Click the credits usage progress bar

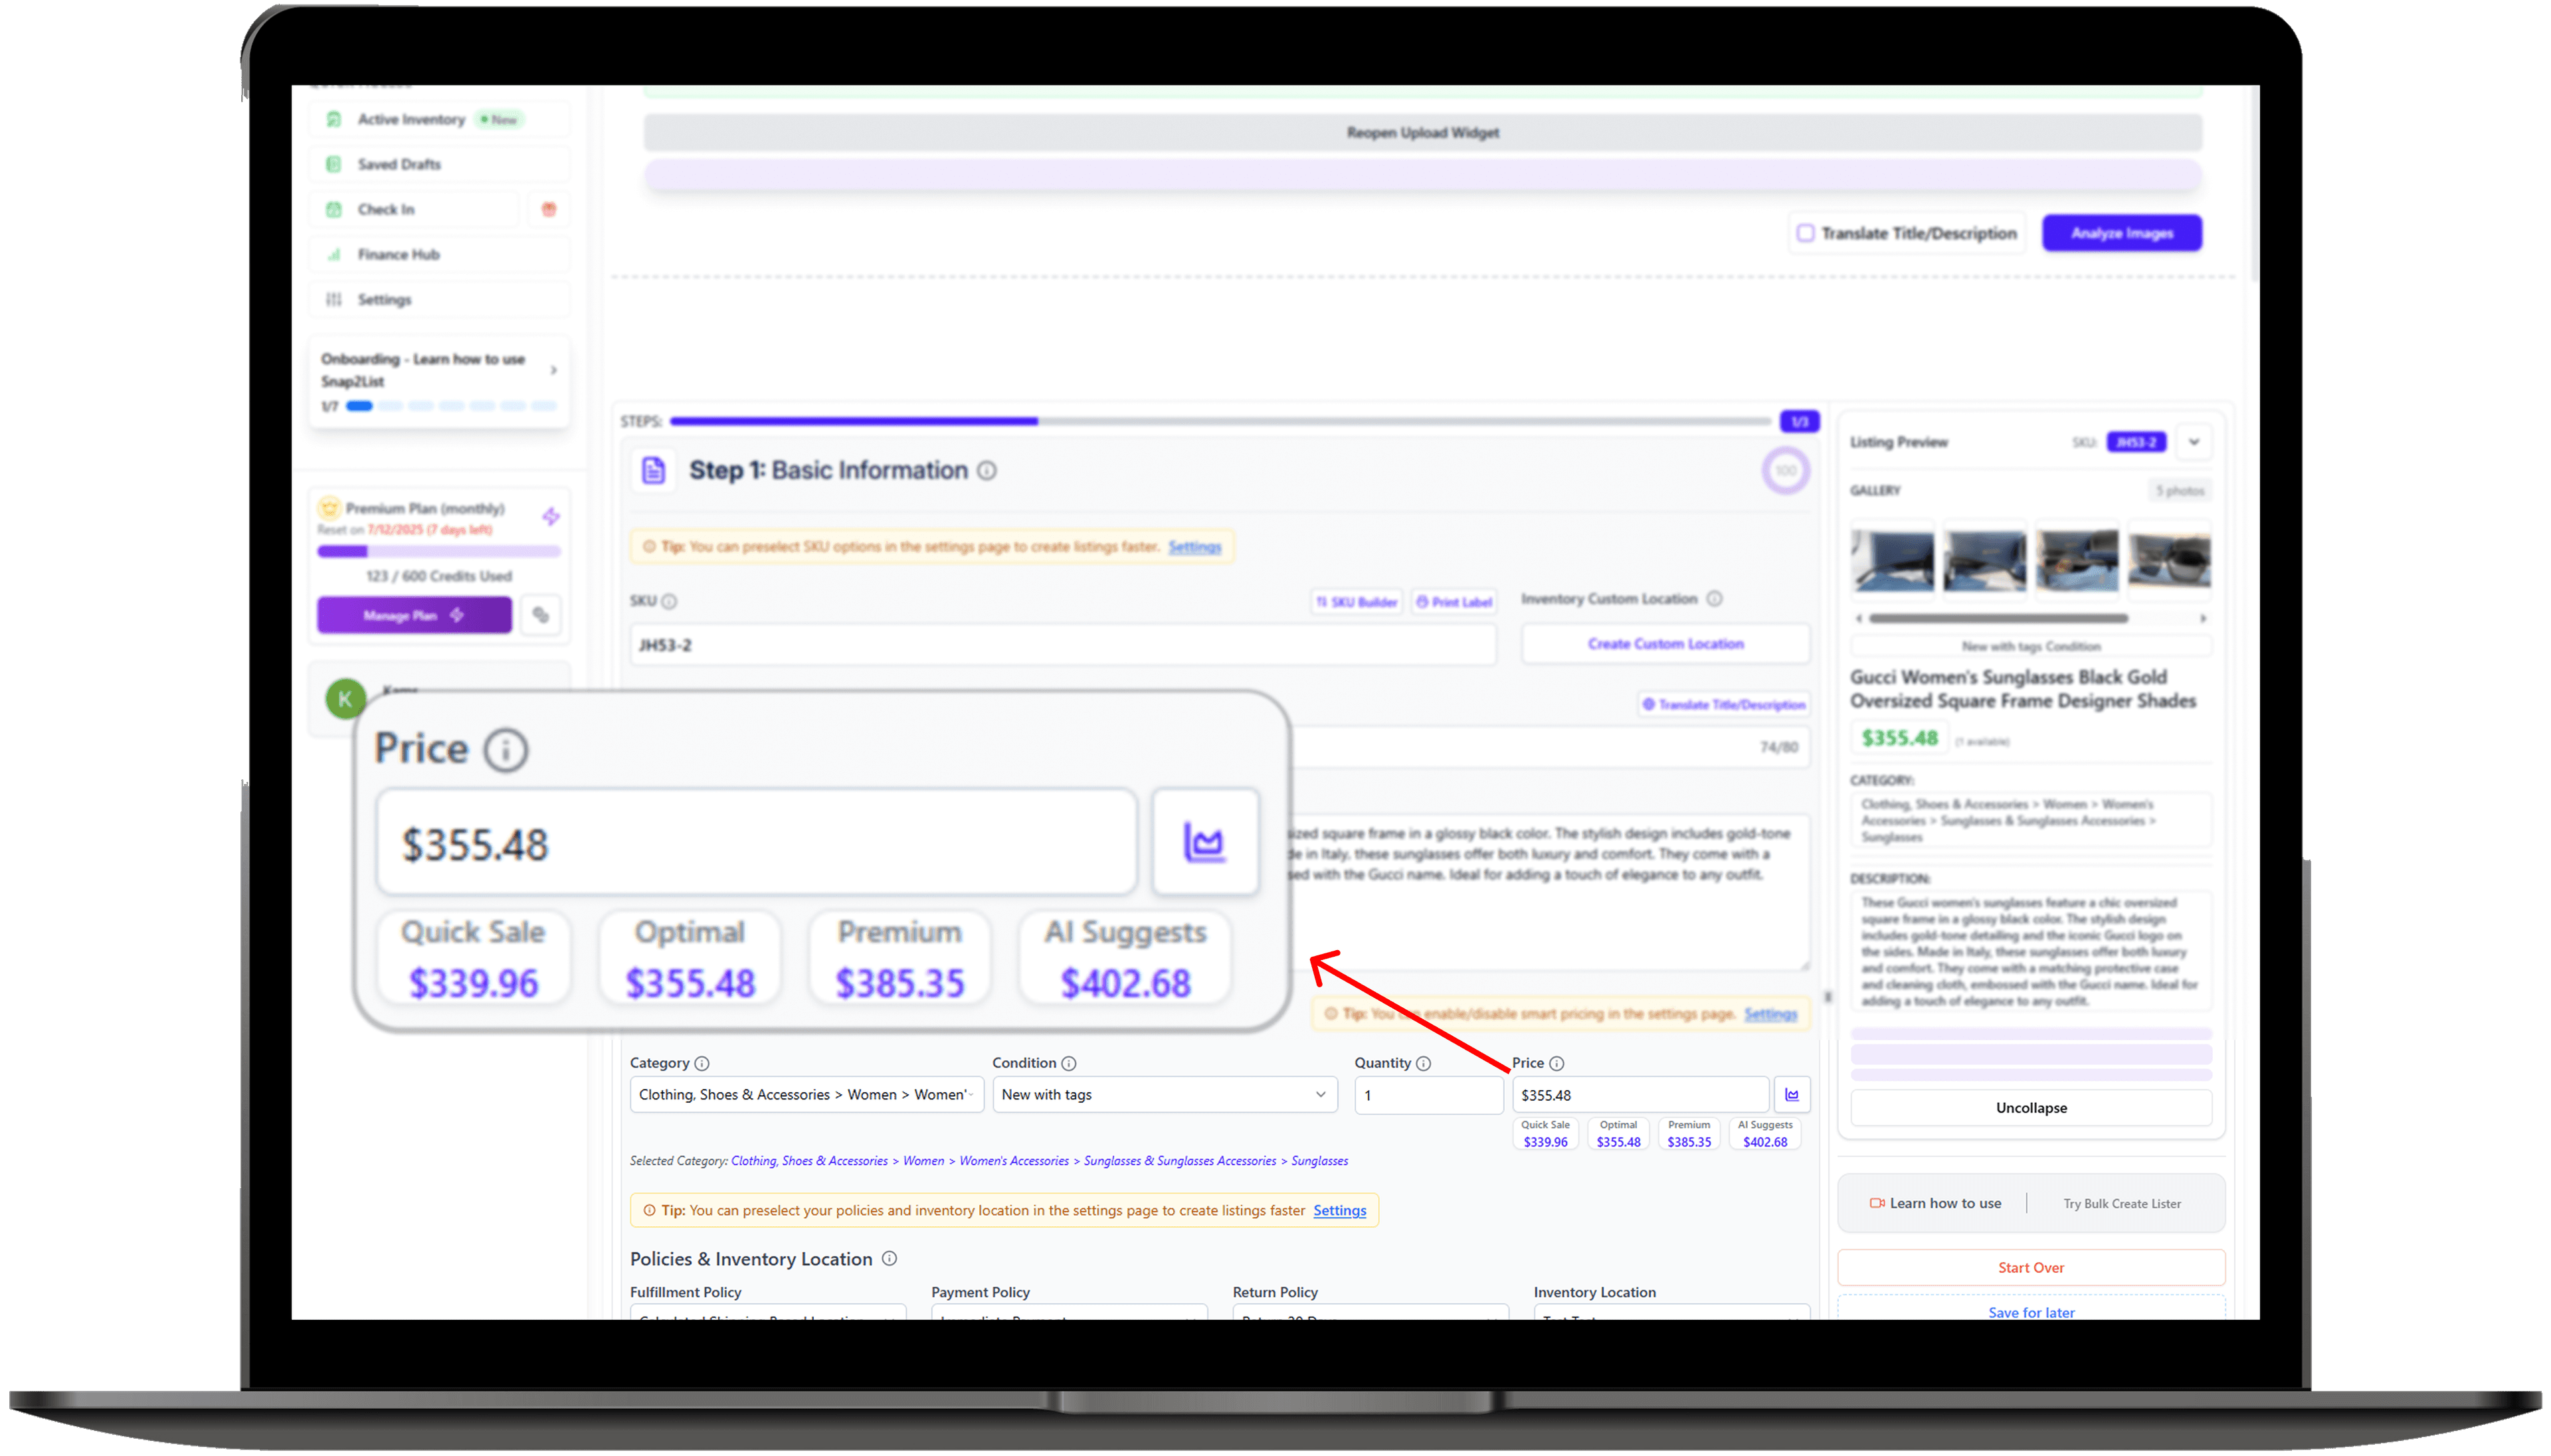click(x=438, y=551)
